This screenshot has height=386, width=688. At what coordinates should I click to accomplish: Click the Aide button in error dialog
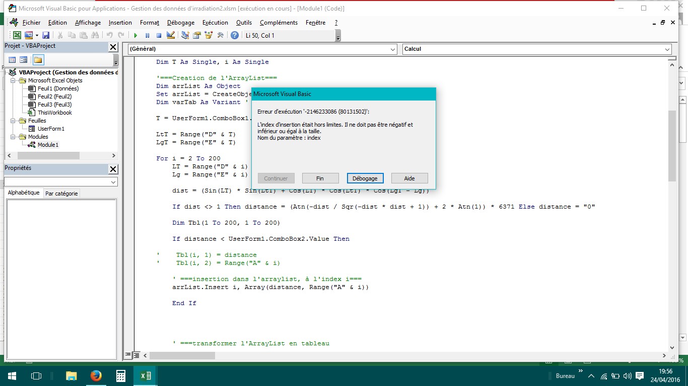point(409,178)
